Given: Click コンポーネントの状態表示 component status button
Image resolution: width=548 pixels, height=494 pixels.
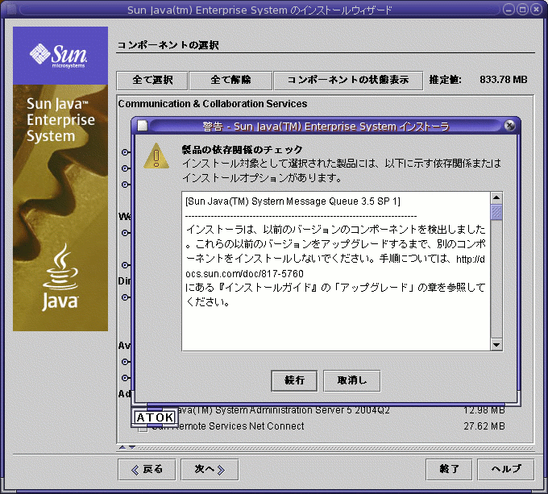Looking at the screenshot, I should tap(348, 81).
